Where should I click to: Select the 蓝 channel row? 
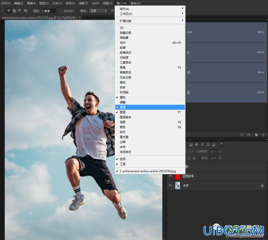(226, 92)
